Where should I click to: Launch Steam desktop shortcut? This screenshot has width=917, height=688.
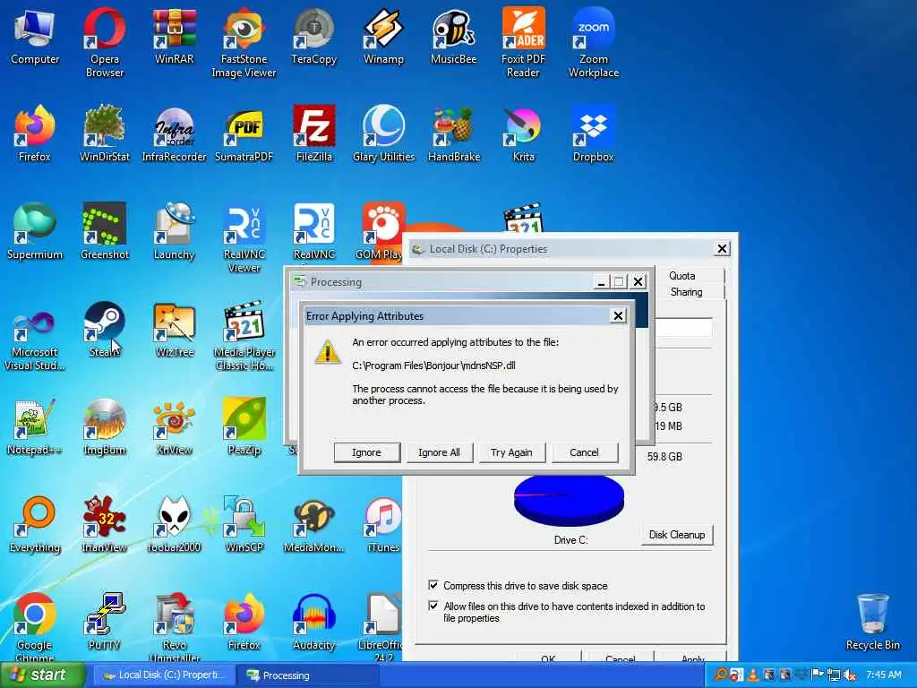pos(104,329)
